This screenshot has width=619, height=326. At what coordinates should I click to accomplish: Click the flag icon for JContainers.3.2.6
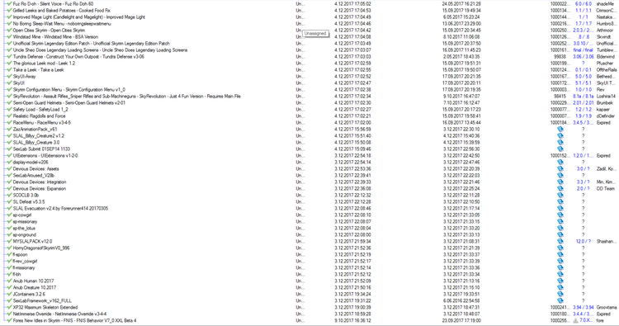click(560, 294)
